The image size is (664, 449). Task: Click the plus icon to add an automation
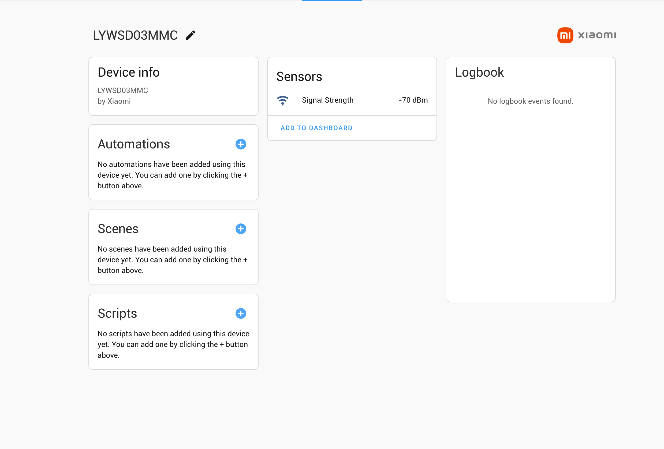point(241,144)
